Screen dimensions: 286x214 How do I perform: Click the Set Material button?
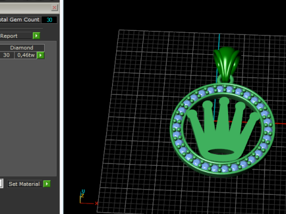coord(24,184)
